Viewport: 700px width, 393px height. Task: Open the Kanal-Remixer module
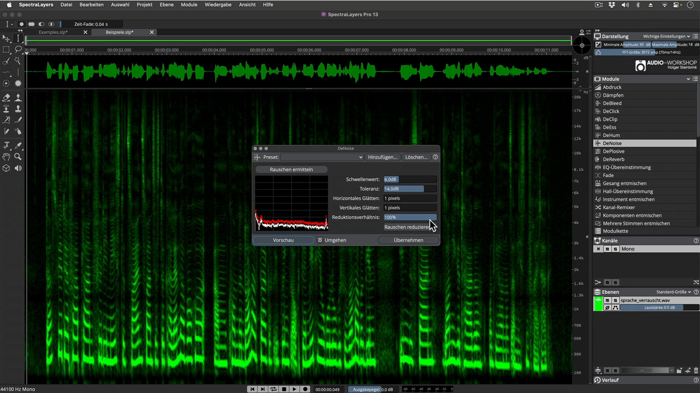[x=645, y=207]
